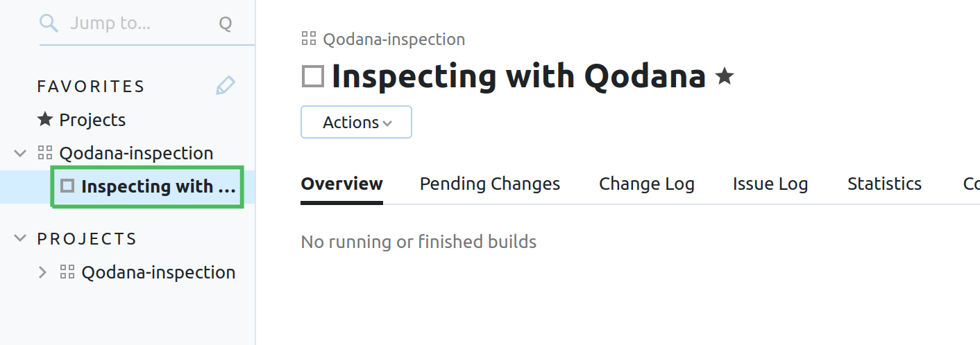Screen dimensions: 980x345
Task: Open Qodana-inspection breadcrumb link
Action: [394, 39]
